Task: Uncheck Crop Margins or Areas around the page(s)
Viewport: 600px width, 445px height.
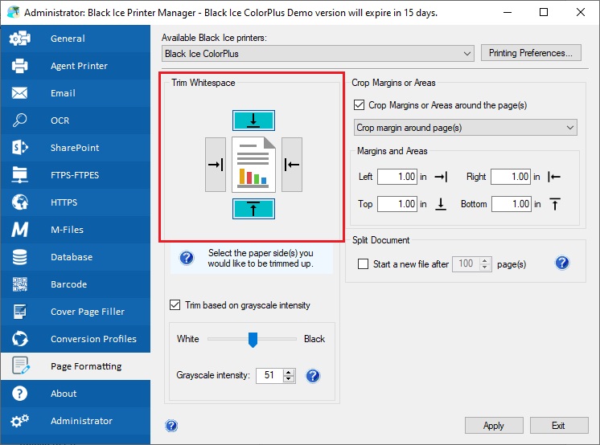Action: (359, 104)
